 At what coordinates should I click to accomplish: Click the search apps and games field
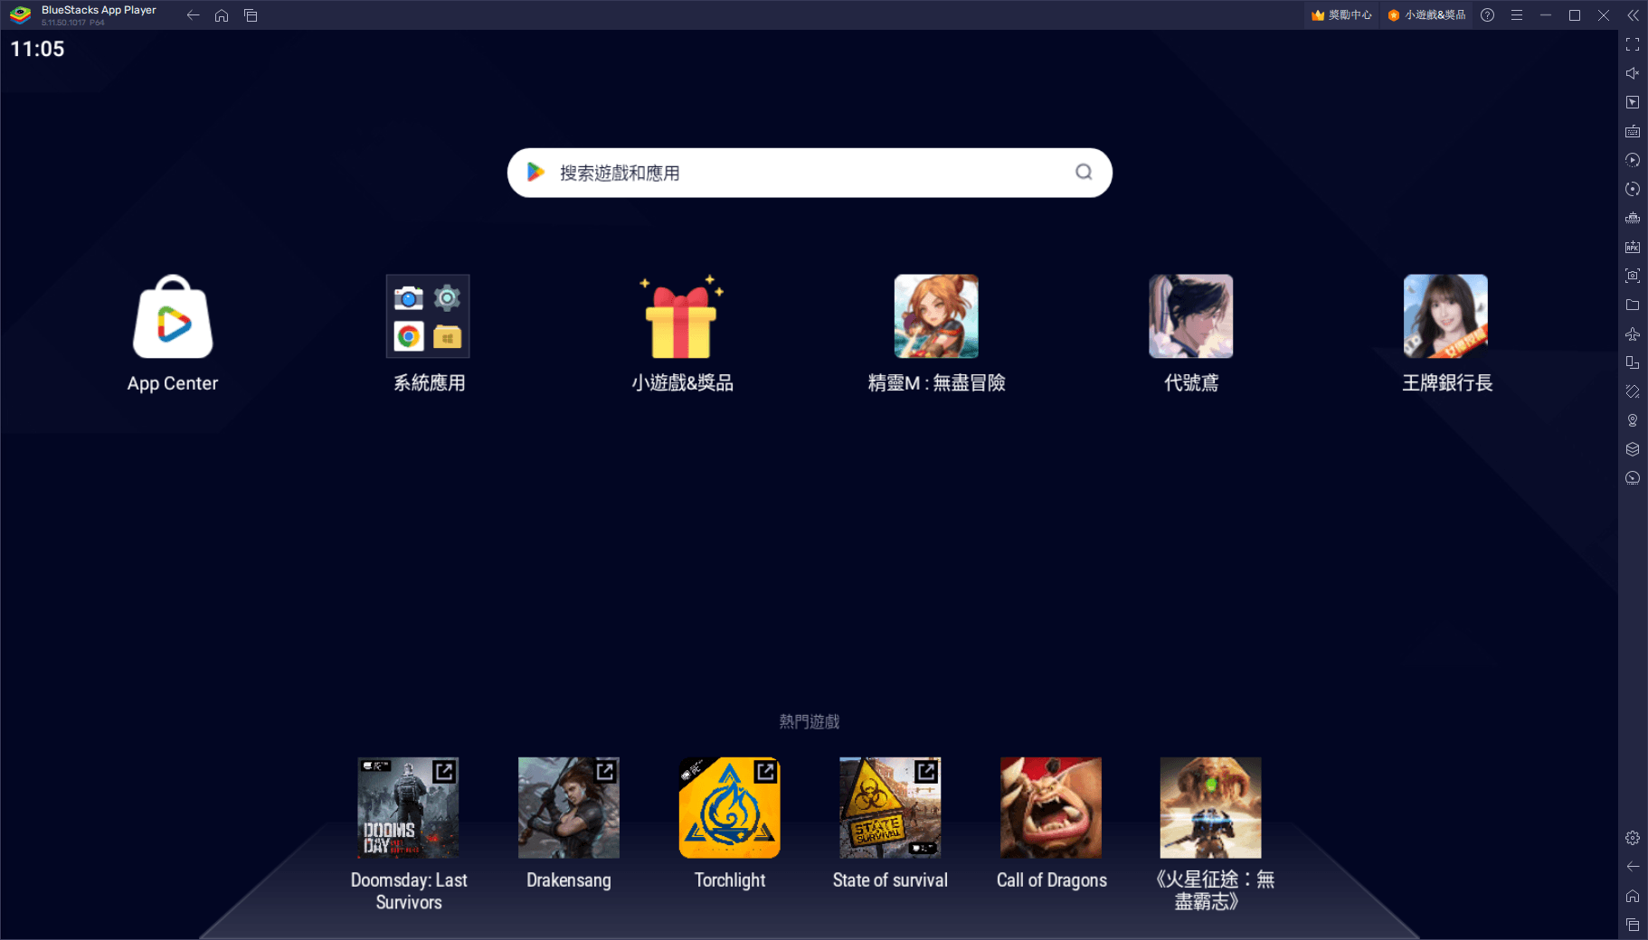pyautogui.click(x=810, y=173)
